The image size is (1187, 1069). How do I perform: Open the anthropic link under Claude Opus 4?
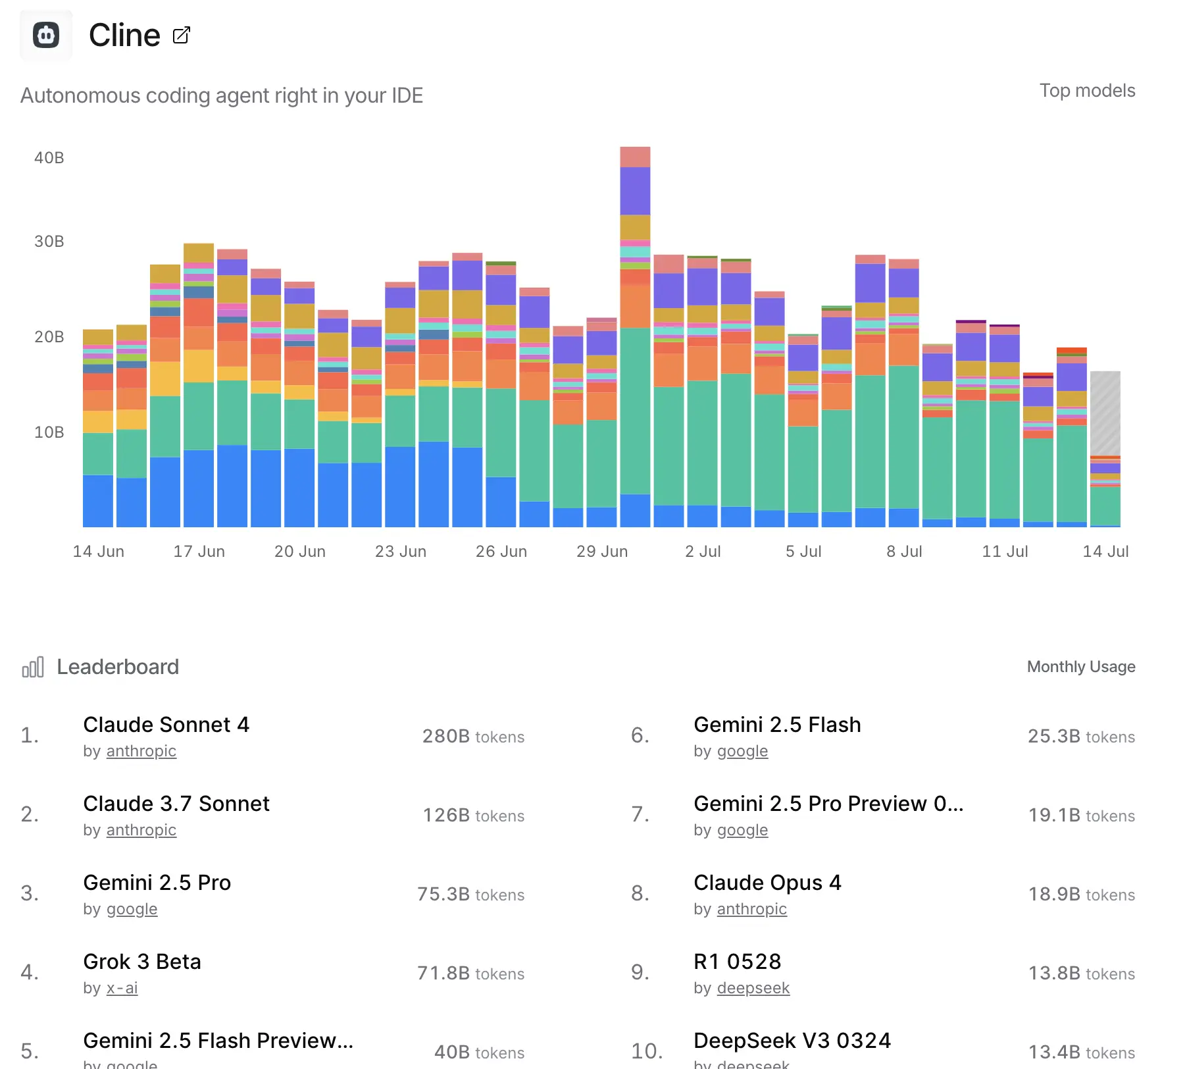752,909
